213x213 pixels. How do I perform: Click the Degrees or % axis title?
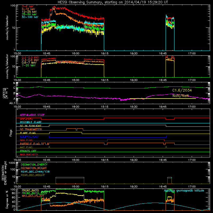click(7, 199)
